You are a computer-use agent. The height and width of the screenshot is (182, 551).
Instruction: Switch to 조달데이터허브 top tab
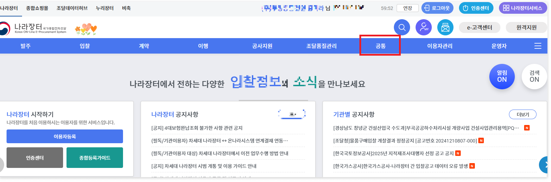[72, 8]
